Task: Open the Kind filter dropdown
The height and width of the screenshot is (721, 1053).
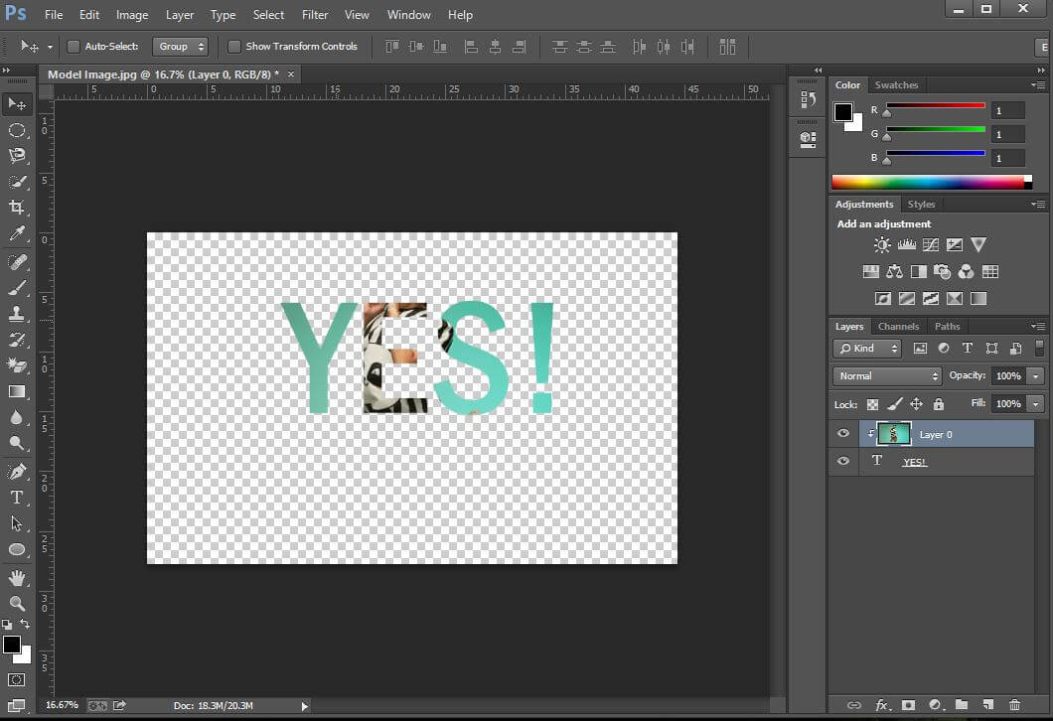Action: coord(865,349)
